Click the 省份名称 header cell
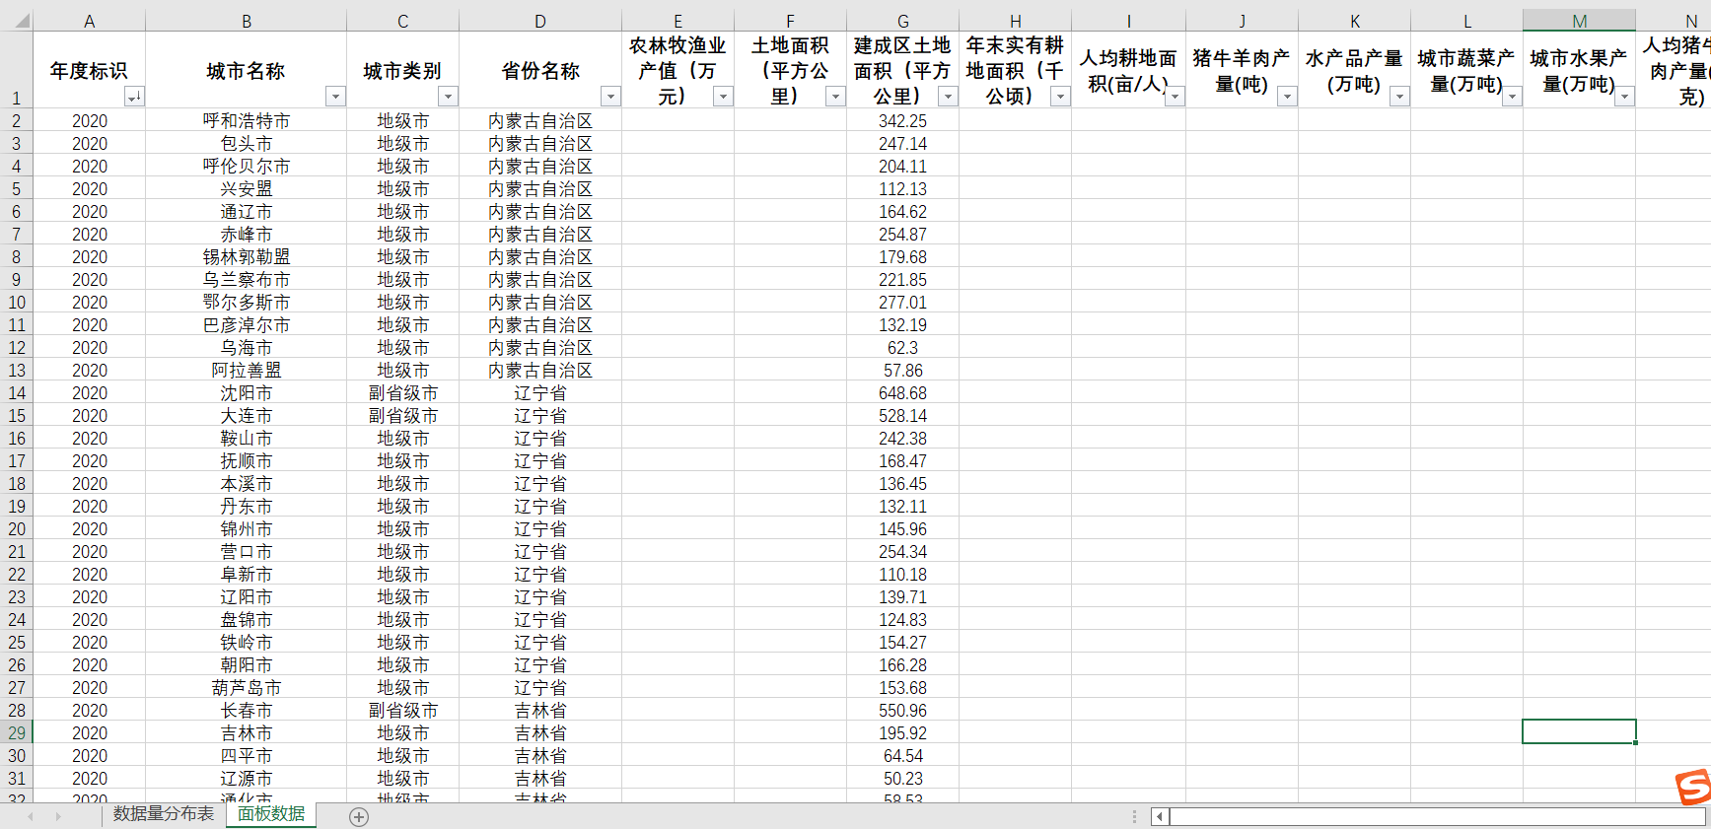Image resolution: width=1711 pixels, height=829 pixels. 540,70
